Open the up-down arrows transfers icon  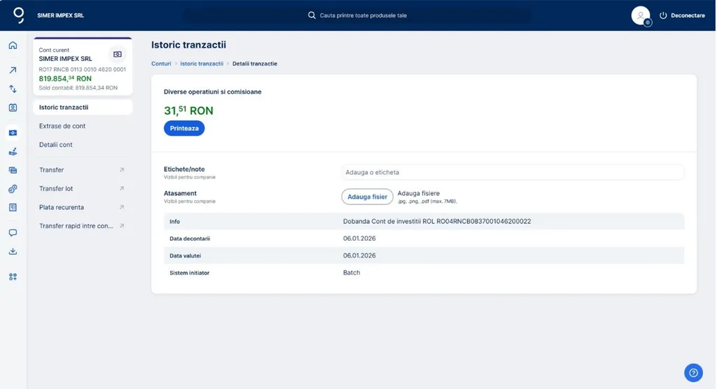tap(13, 89)
